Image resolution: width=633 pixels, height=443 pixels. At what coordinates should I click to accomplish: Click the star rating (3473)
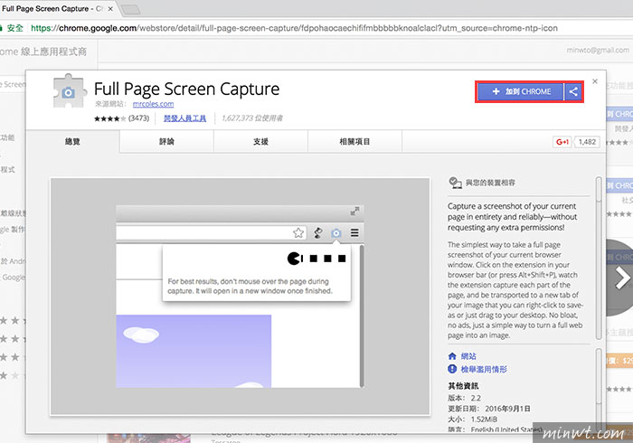(121, 118)
